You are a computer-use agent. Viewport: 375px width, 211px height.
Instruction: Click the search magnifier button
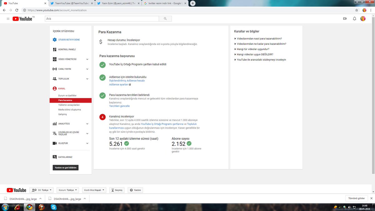165,19
